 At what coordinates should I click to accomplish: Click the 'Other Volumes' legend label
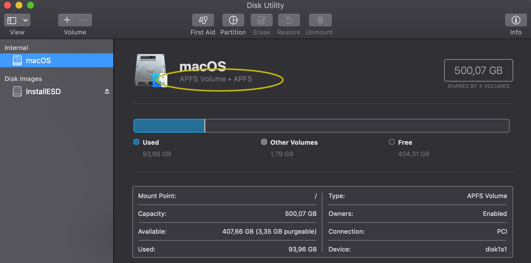tap(294, 142)
